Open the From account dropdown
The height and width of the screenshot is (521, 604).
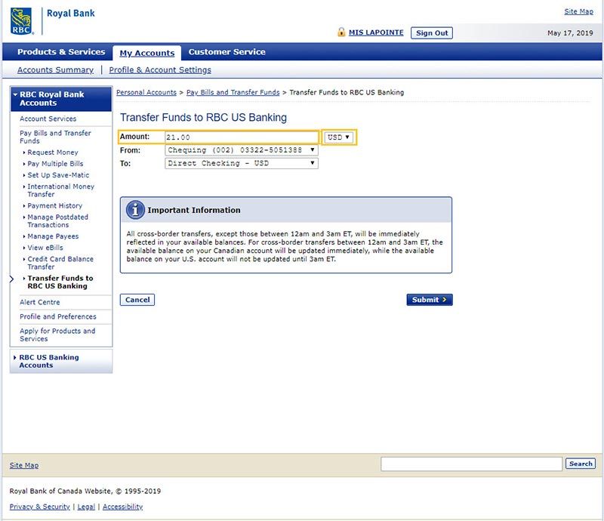pos(242,150)
